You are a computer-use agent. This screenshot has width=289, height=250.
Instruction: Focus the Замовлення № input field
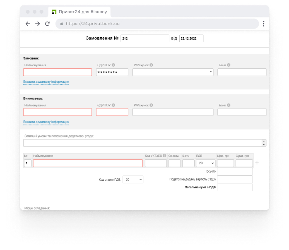pyautogui.click(x=144, y=38)
